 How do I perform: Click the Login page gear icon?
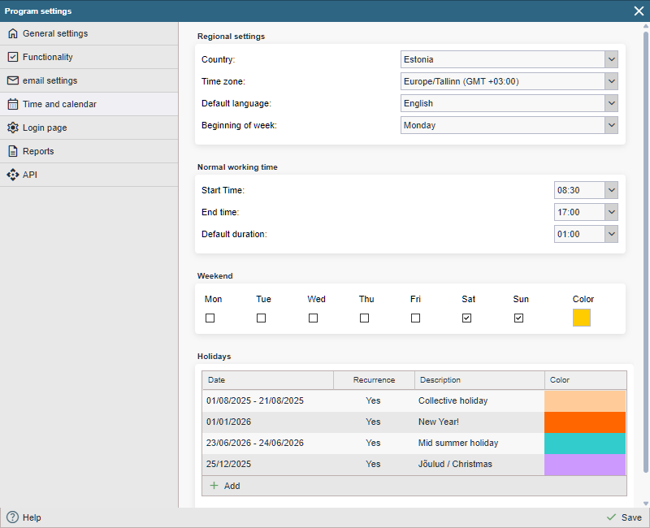[x=12, y=128]
